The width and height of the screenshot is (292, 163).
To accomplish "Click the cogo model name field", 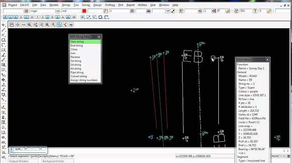I will pos(43,11).
